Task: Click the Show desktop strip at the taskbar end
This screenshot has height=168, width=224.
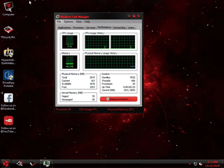Action: [223, 164]
